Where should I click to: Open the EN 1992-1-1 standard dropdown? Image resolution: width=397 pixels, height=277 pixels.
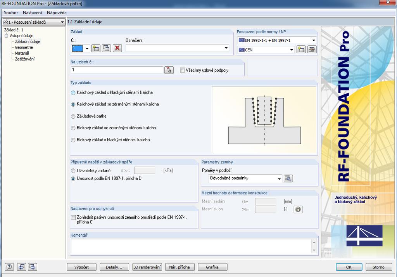pos(314,40)
